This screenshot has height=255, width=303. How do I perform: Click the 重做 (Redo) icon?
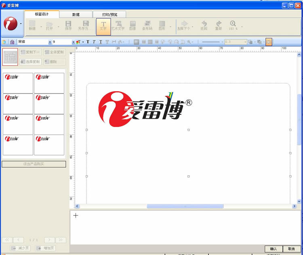point(218,25)
